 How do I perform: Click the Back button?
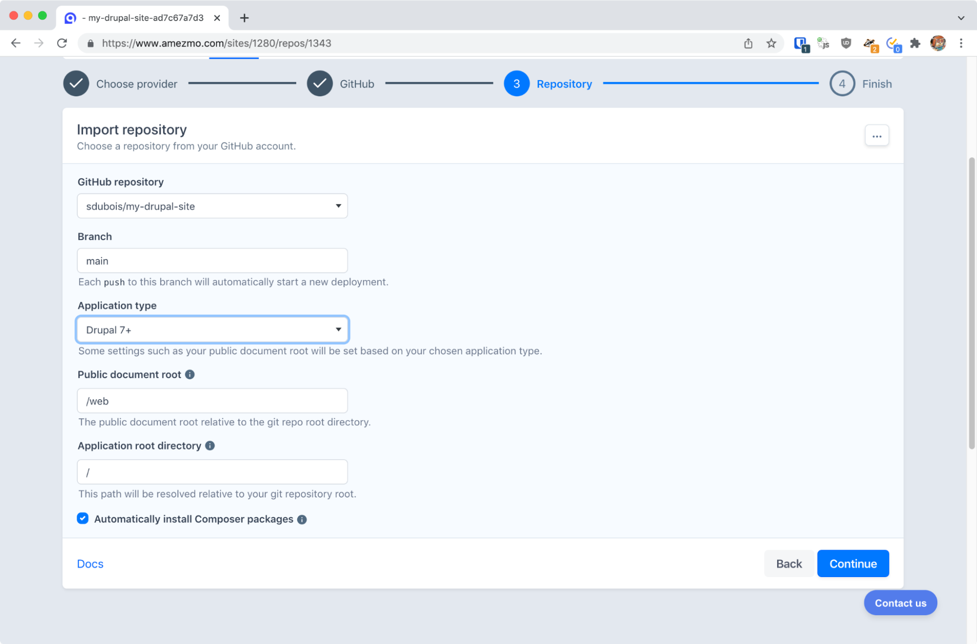pyautogui.click(x=789, y=564)
